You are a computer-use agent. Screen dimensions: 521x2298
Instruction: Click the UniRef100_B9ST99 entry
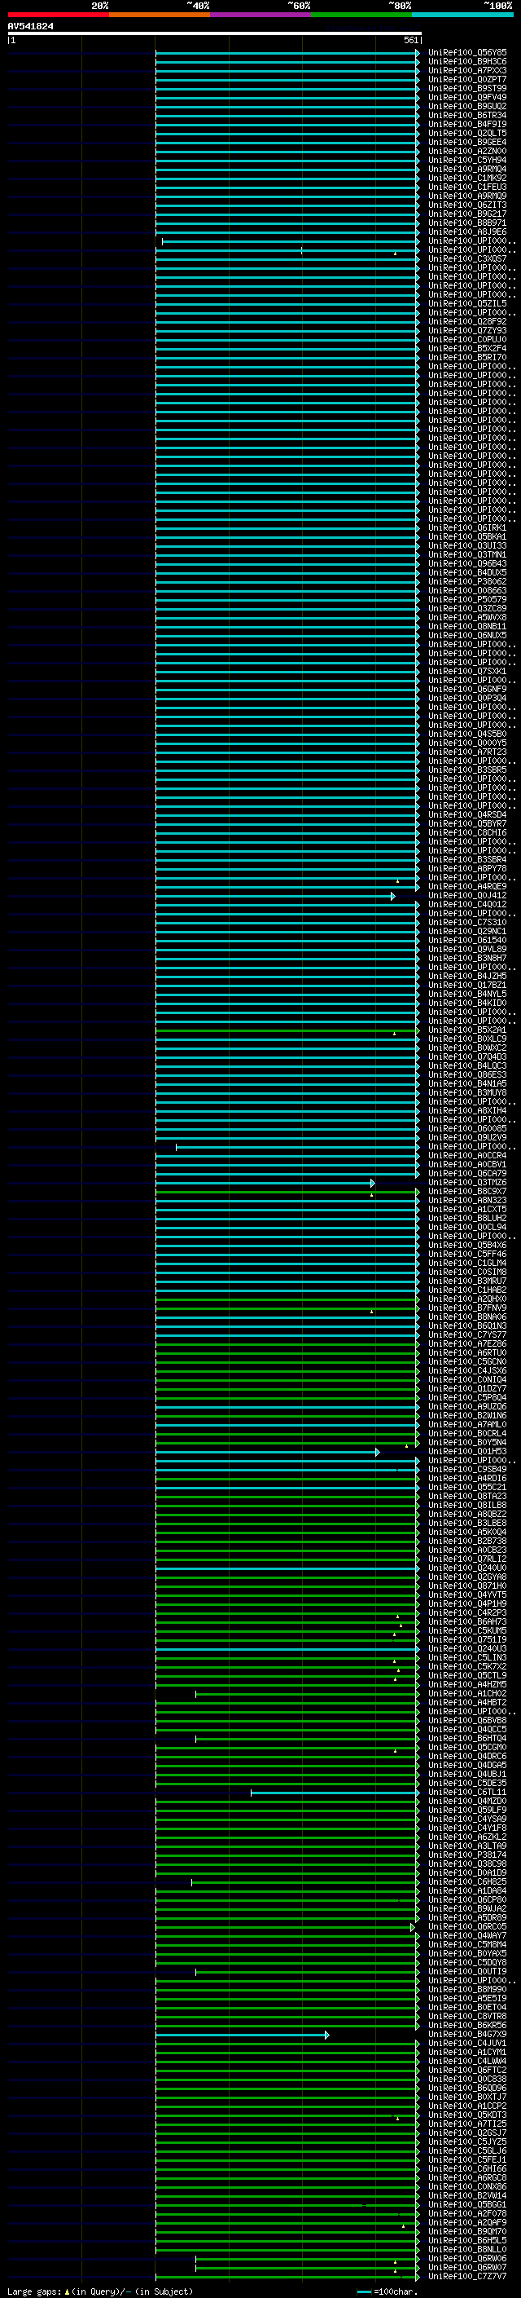[467, 88]
